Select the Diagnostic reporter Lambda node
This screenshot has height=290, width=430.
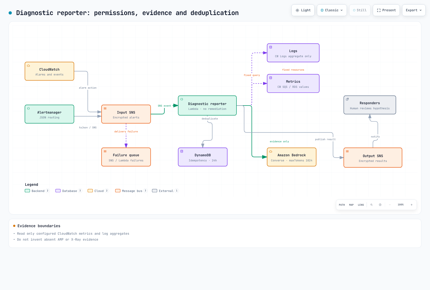[x=207, y=106]
